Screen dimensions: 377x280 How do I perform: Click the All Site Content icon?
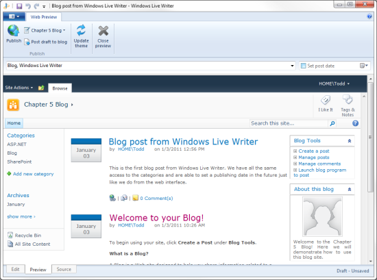point(10,244)
